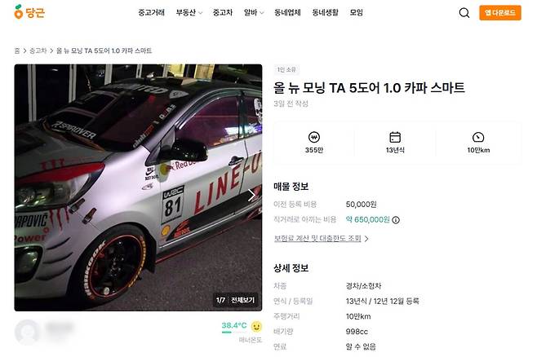This screenshot has width=537, height=357.
Task: Show next photo with the right arrow
Action: [x=251, y=196]
